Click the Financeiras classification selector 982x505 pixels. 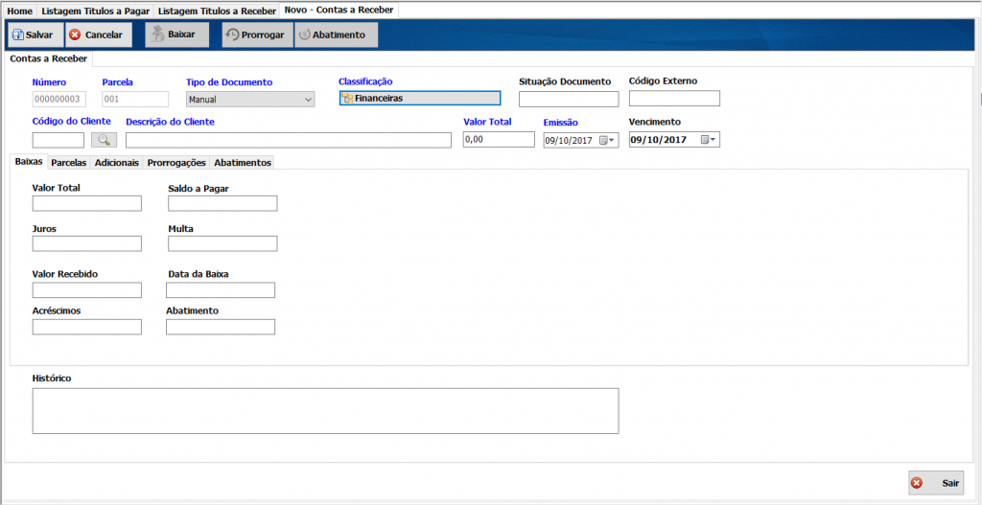(x=419, y=98)
